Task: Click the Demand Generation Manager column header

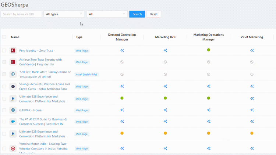Action: 122,37
